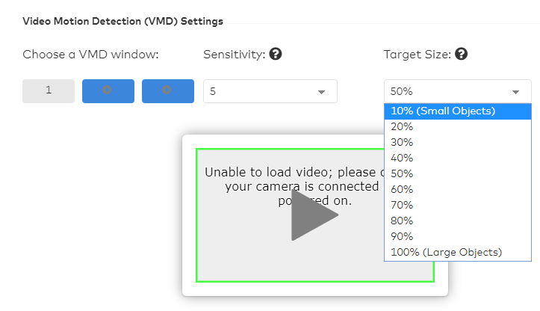The width and height of the screenshot is (540, 311).
Task: Click the first blue add-window button beside window 1
Action: click(x=108, y=90)
